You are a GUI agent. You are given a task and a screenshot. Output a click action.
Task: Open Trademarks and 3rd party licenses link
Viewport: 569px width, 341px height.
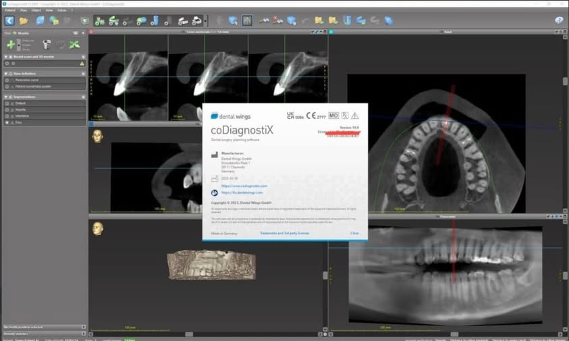(x=285, y=233)
